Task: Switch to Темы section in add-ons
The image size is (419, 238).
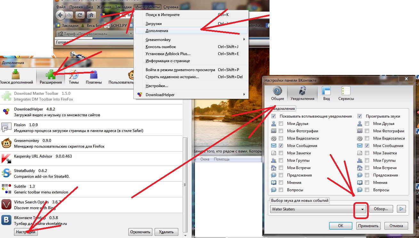Action: tap(74, 77)
